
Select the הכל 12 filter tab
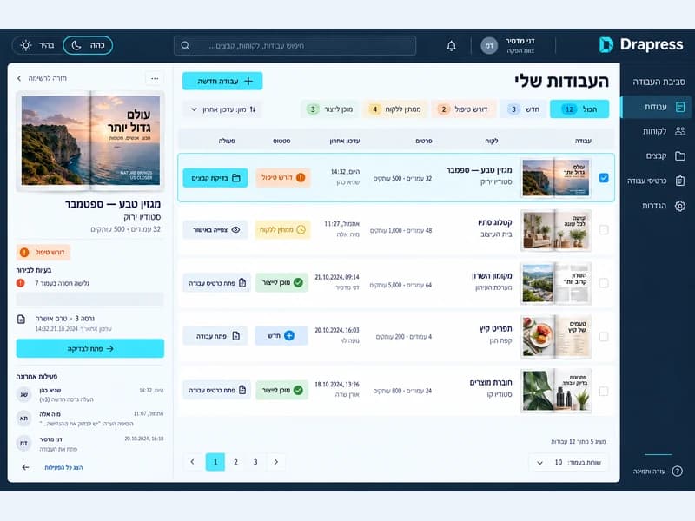[579, 109]
